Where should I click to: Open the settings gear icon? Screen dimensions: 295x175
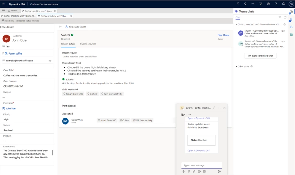pyautogui.click(x=268, y=4)
